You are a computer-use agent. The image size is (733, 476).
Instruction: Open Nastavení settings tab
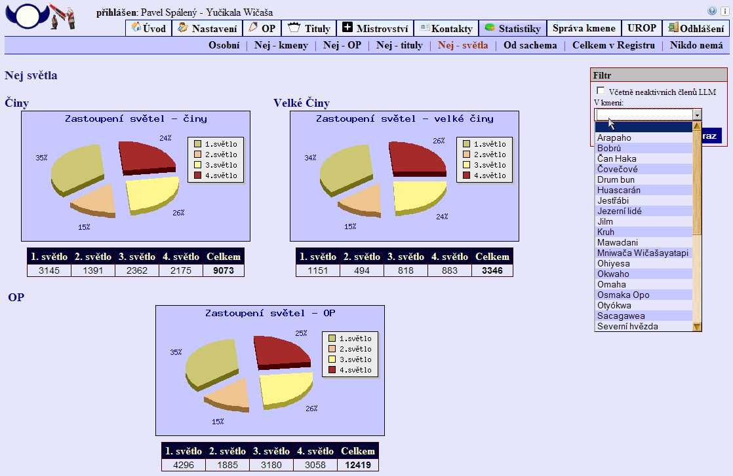(207, 28)
